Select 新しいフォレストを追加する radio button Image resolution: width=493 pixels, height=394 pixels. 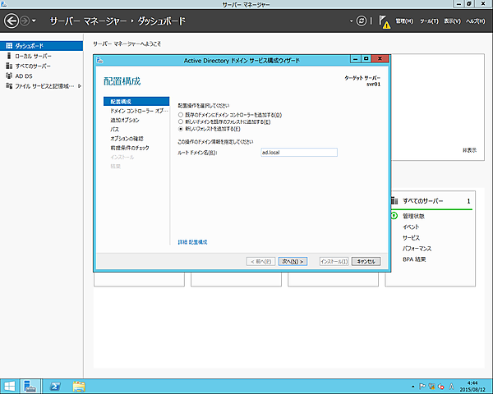pos(181,129)
